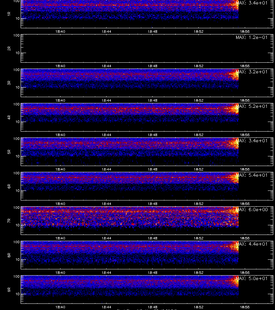Image resolution: width=275 pixels, height=310 pixels.
Task: Click the 18:52 tick label below panel 5R
Action: 198,169
